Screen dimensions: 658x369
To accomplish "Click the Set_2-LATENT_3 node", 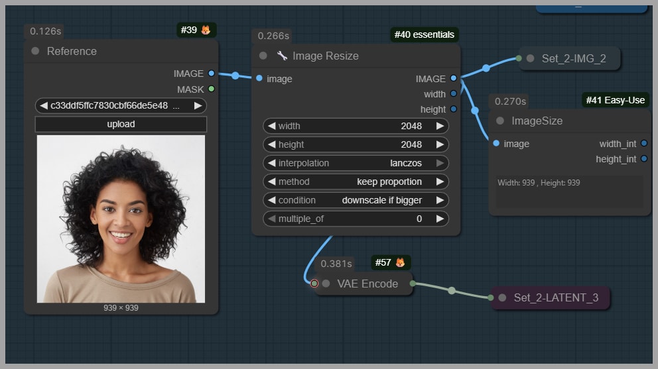I will (x=551, y=297).
